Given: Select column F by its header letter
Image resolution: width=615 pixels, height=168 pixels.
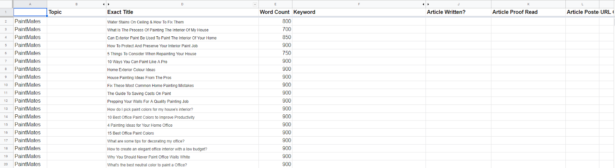Looking at the screenshot, I should pos(359,4).
